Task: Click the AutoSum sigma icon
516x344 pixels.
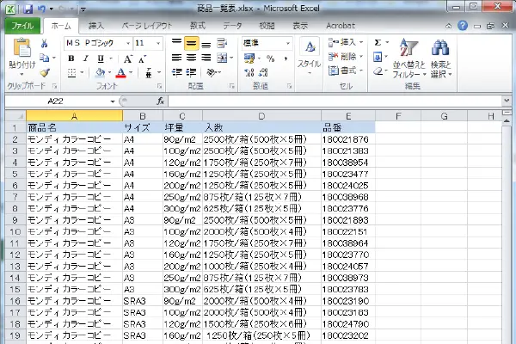Action: pyautogui.click(x=378, y=42)
